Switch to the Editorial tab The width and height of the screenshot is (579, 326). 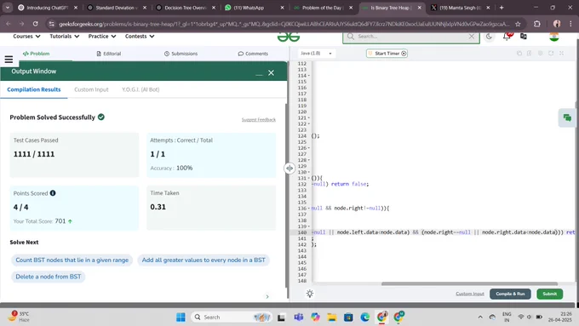(x=109, y=54)
